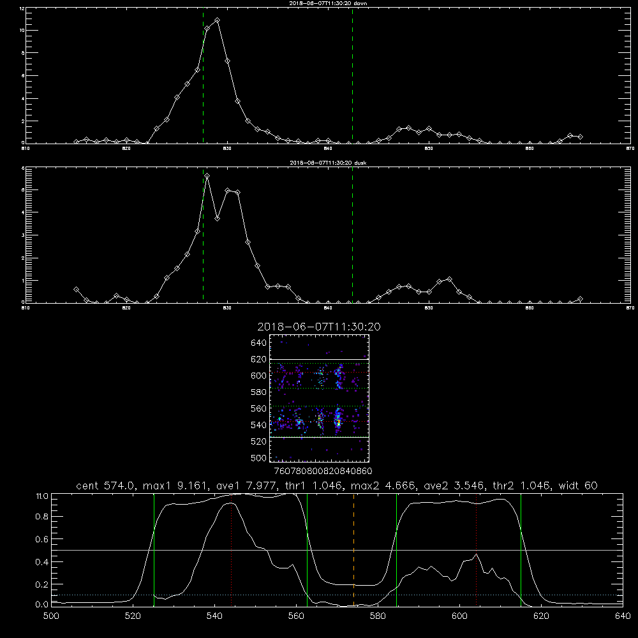638x638 pixels.
Task: Click the red dotted peak line near 544
Action: coord(231,550)
